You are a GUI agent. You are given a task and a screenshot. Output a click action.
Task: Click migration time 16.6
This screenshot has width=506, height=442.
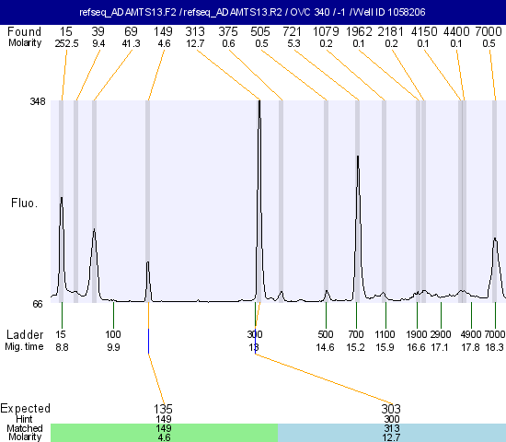416,347
